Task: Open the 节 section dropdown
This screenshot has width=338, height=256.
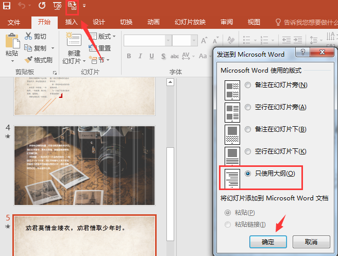Action: pos(99,60)
